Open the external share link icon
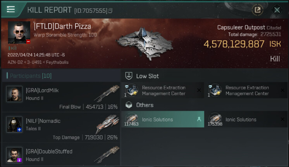The width and height of the screenshot is (289, 167). point(257,10)
